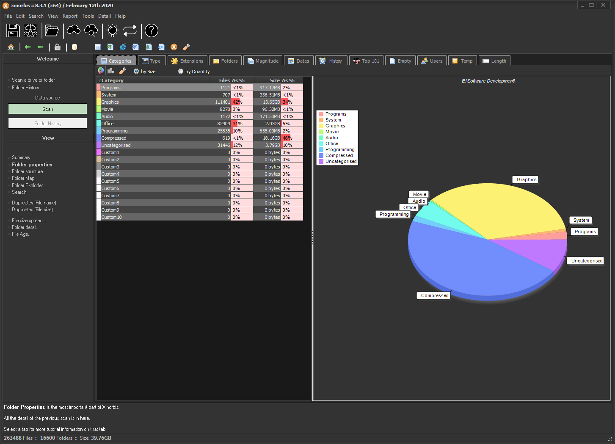Open the settings gear icon in main toolbar
Viewport: 615px width, 444px height.
click(x=30, y=30)
